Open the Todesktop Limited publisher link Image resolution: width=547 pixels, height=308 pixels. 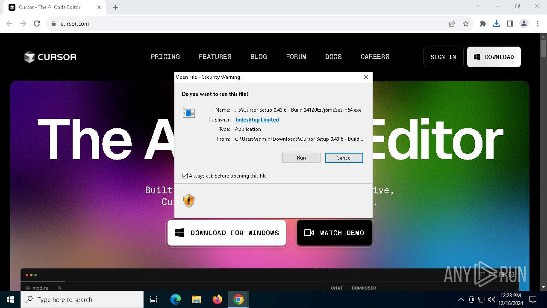pos(257,120)
